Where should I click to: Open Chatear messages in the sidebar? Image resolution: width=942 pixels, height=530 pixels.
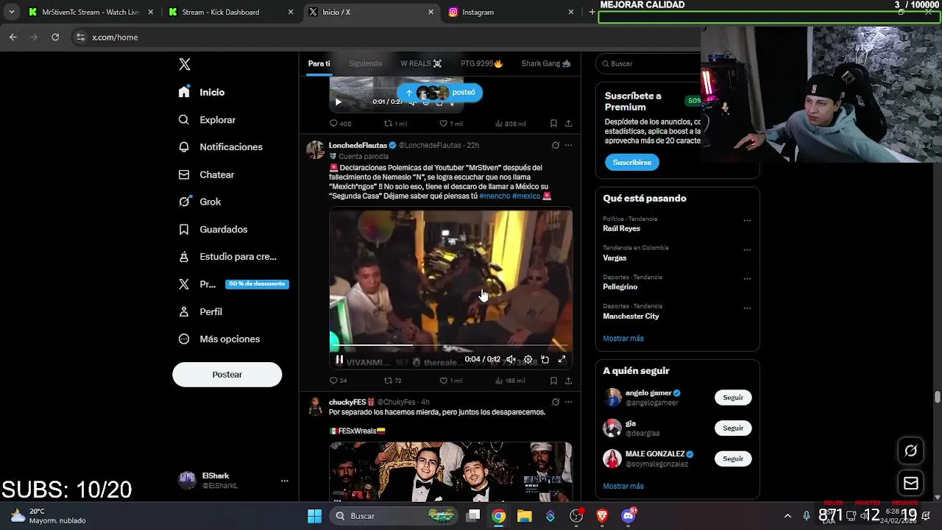(x=206, y=174)
